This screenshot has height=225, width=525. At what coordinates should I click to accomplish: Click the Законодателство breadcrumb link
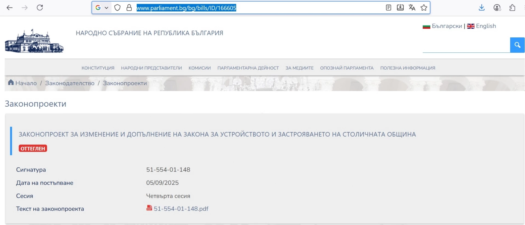[x=70, y=83]
